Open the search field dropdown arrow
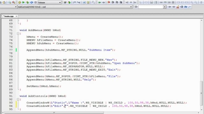Image resolution: width=204 pixels, height=114 pixels. [x=164, y=7]
